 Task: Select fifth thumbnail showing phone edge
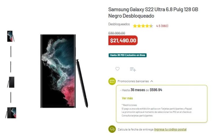(11, 97)
